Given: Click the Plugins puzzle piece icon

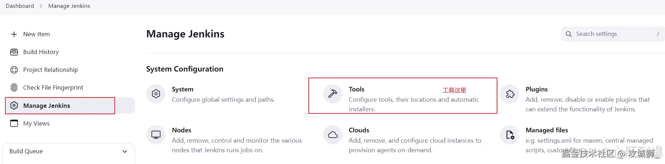Looking at the screenshot, I should pos(510,94).
